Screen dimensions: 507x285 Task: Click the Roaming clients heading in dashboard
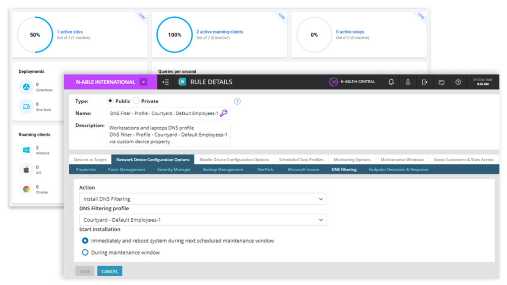(34, 135)
